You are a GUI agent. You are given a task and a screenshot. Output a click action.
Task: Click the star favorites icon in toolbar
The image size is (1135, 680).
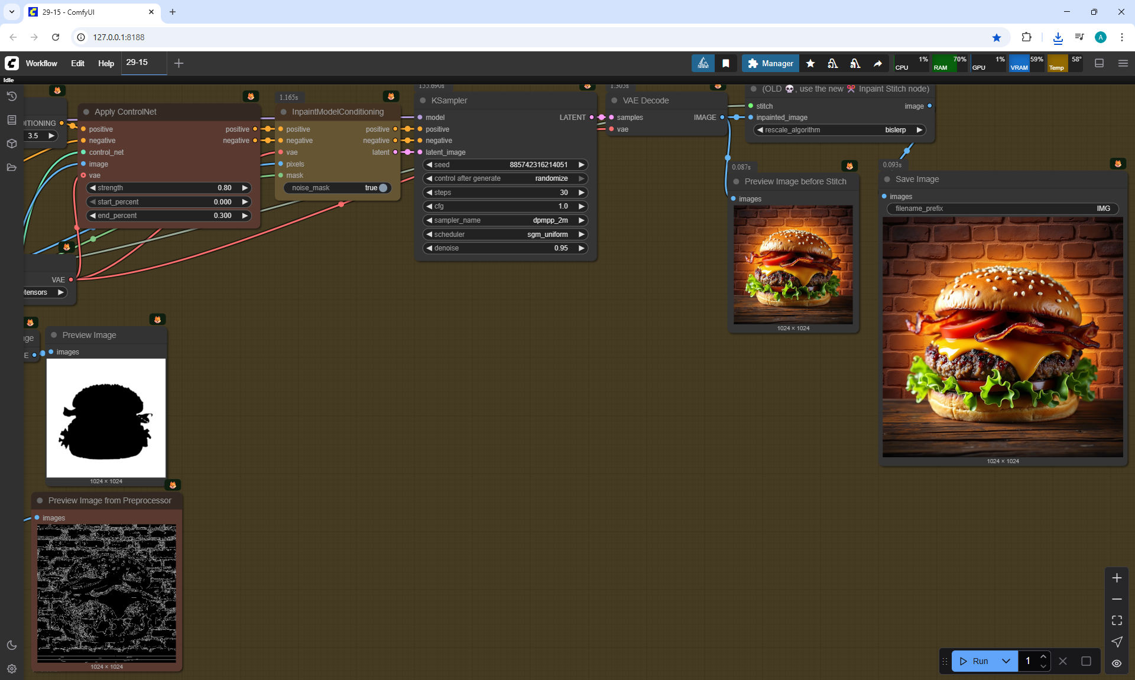810,63
